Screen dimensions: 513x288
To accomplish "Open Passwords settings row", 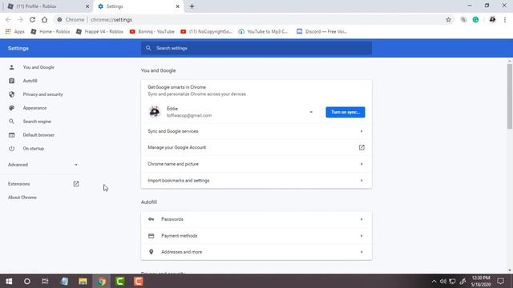I will [x=256, y=219].
